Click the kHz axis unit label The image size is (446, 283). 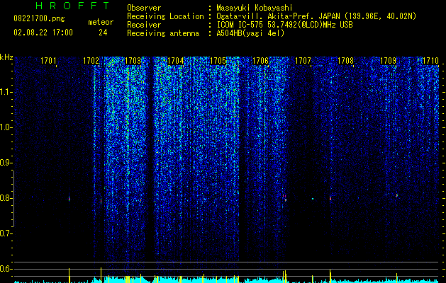coord(6,57)
